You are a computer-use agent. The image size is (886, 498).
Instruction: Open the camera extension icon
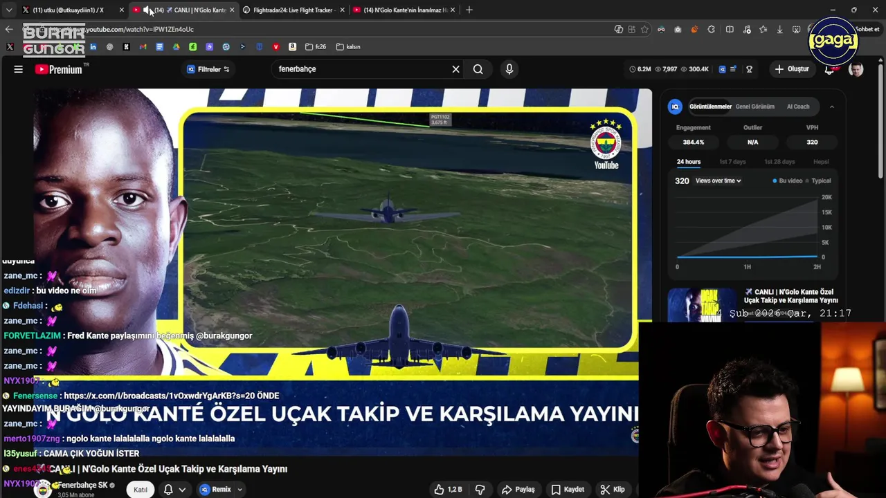pos(678,30)
